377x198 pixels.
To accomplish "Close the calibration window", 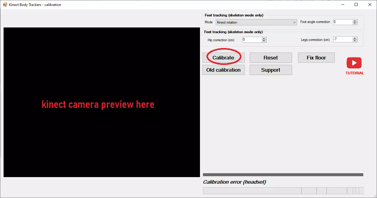I will point(370,4).
